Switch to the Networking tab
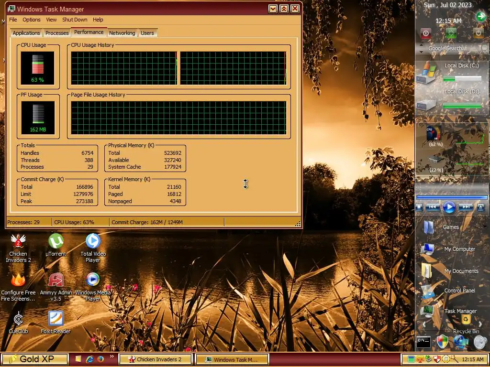 [x=122, y=33]
